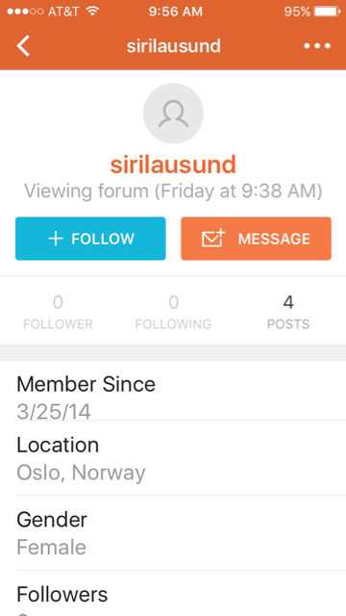Tap the orange sirilausund username
This screenshot has height=616, width=346.
coord(173,165)
